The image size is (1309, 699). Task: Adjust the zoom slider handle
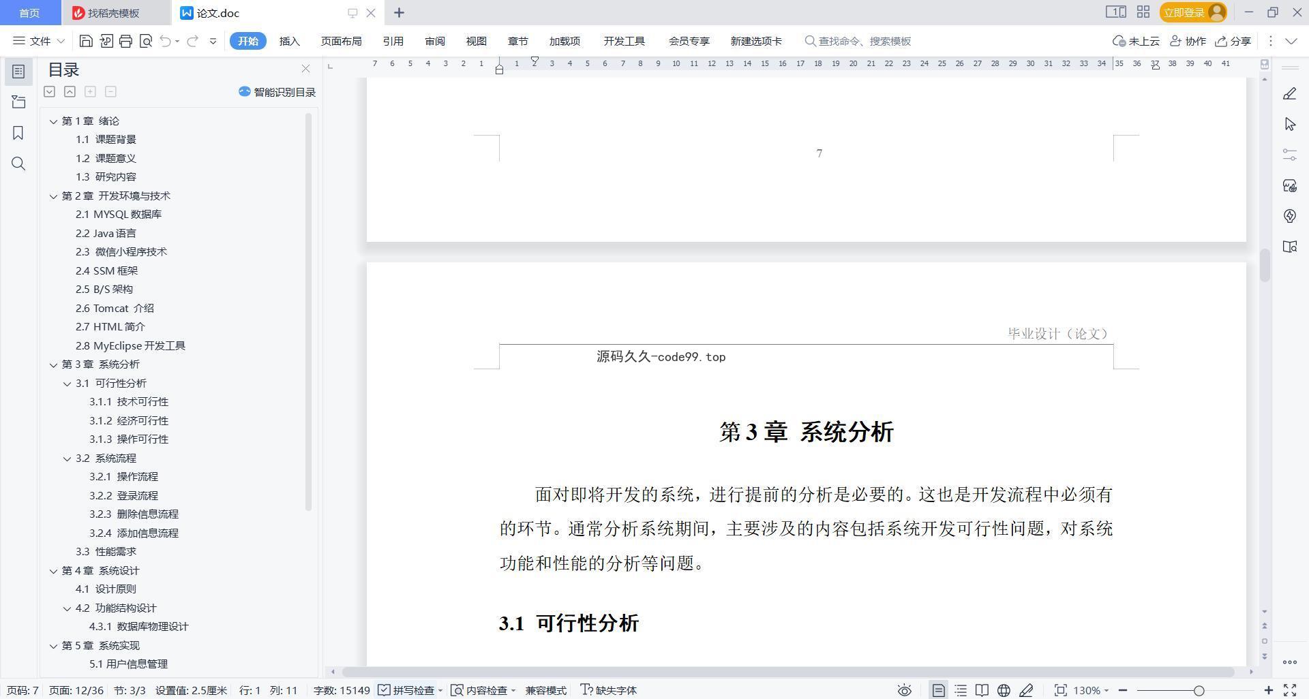(1199, 690)
